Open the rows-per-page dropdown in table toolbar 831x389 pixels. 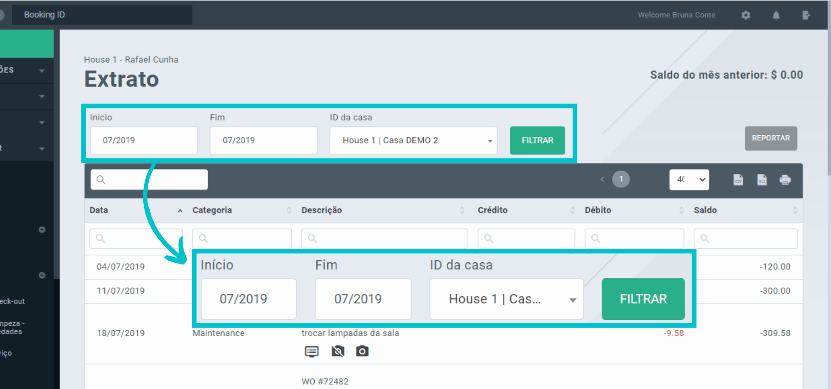tap(689, 179)
